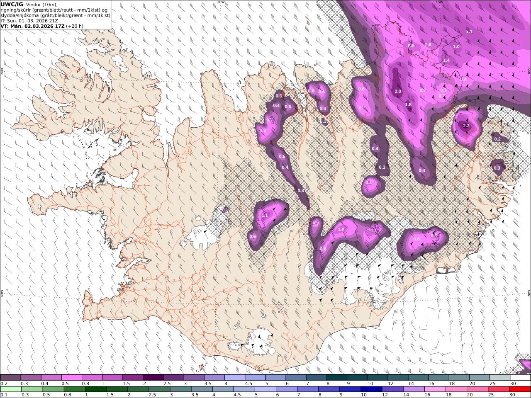Click the pale green 0.1 swatch in rain legend
Image resolution: width=531 pixels, height=398 pixels.
tap(11, 389)
